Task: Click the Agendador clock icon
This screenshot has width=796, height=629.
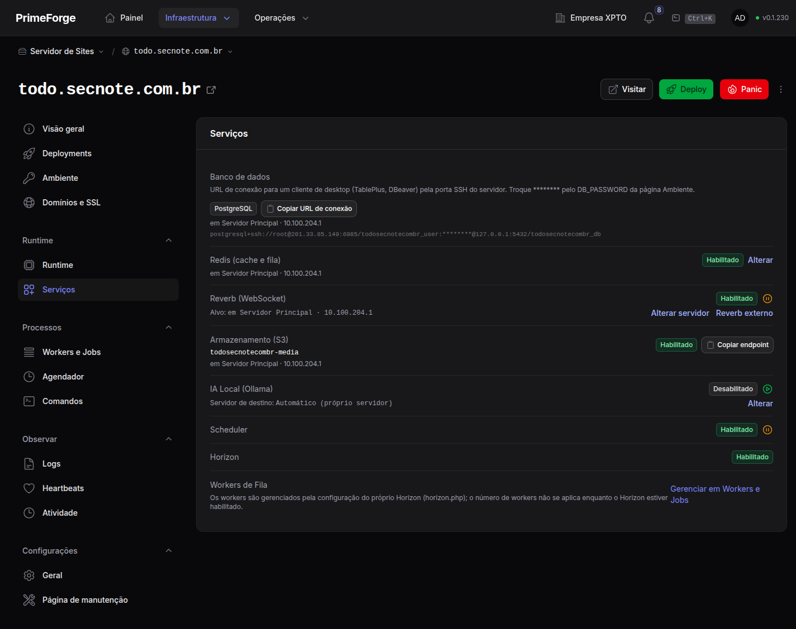Action: click(29, 377)
